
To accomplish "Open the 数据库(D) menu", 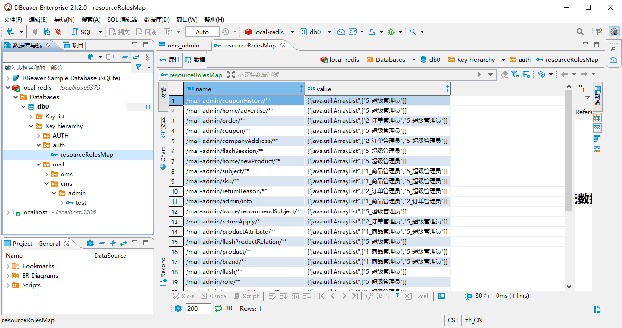I will click(x=157, y=20).
